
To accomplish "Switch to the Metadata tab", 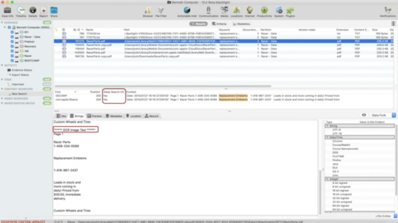I will [114, 116].
